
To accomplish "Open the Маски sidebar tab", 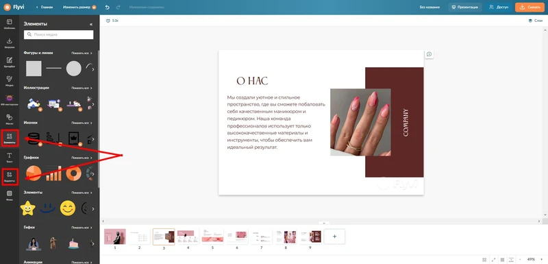I will pos(10,119).
